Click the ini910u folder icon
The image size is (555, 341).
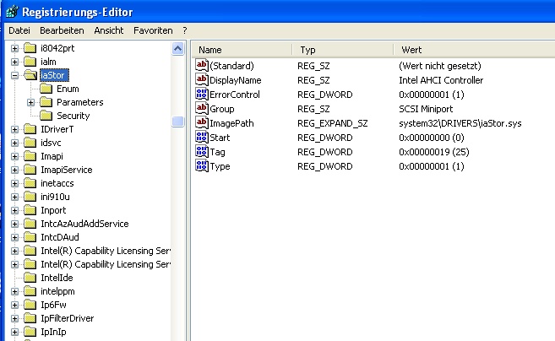point(30,197)
